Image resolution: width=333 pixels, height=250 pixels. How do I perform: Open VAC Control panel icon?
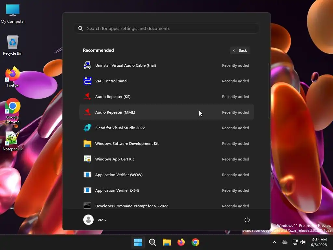(x=87, y=81)
